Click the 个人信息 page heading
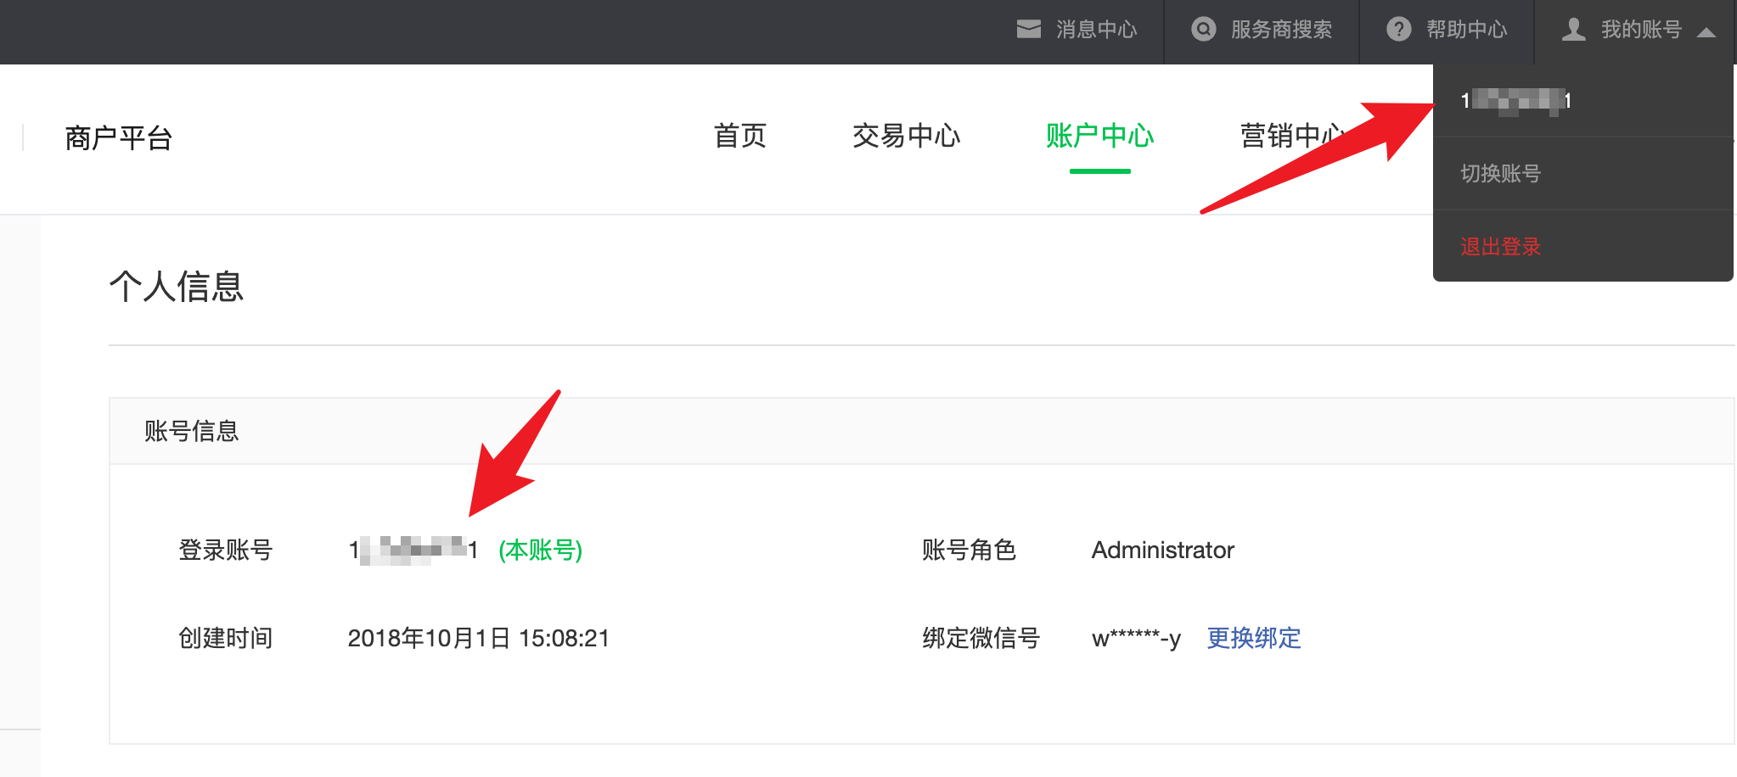 (x=177, y=286)
